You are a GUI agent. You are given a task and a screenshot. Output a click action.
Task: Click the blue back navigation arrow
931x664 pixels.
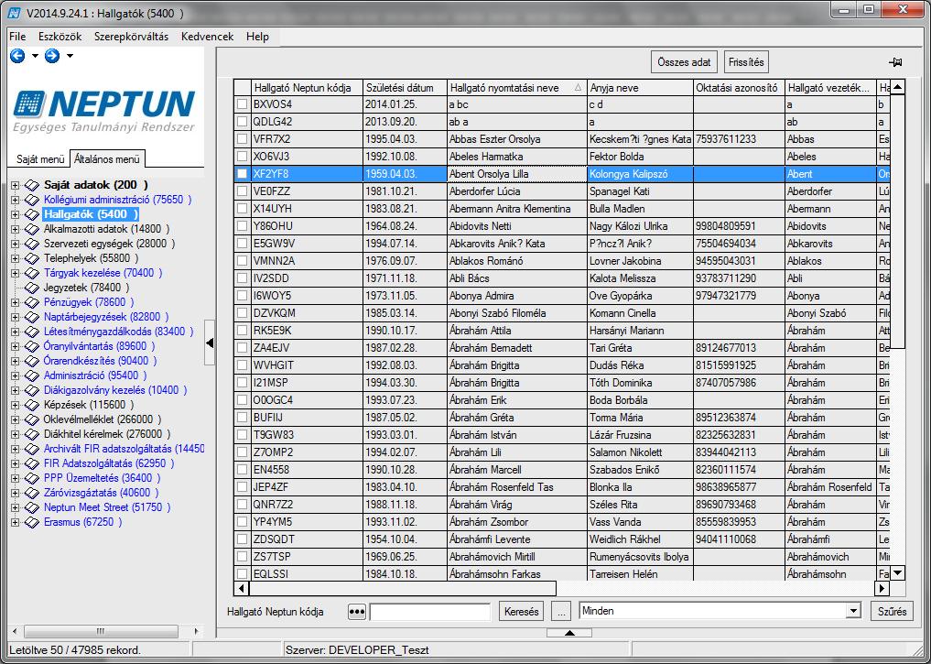coord(17,56)
